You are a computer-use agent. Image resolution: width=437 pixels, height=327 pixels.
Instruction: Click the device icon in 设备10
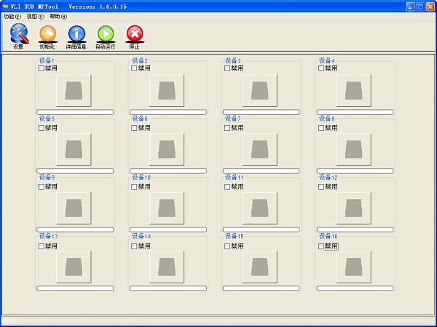167,209
